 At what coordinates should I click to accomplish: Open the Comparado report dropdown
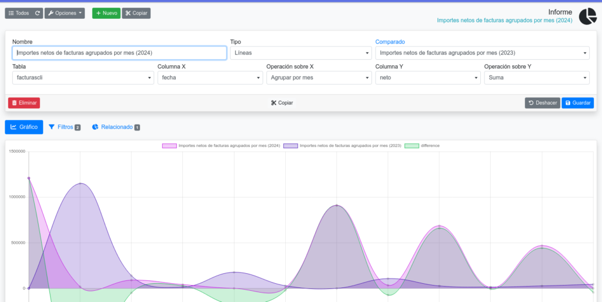point(482,53)
